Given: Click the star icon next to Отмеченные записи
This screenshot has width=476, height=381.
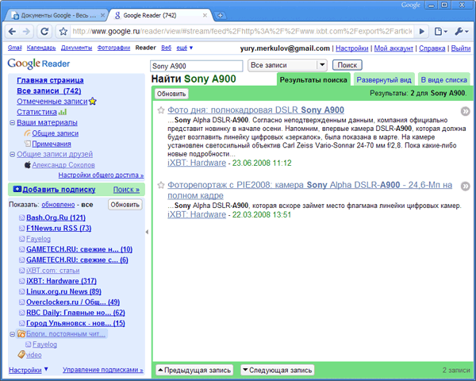Looking at the screenshot, I should click(92, 101).
